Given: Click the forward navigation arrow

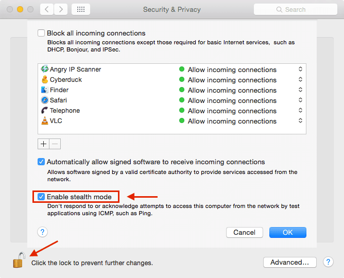Looking at the screenshot, I should pos(61,9).
